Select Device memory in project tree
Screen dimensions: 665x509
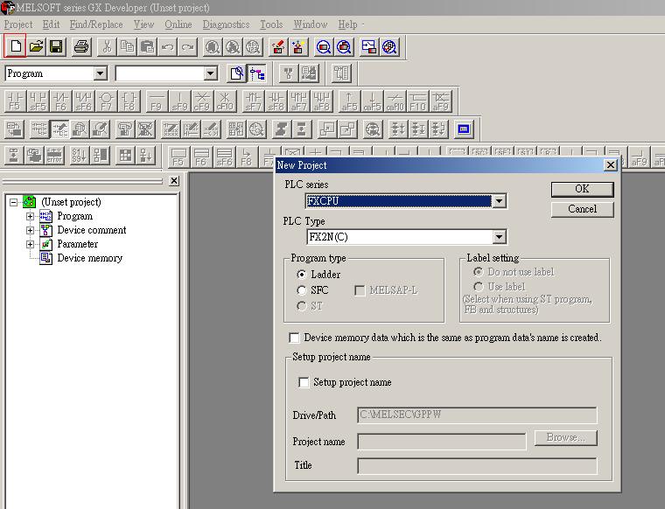click(x=89, y=258)
